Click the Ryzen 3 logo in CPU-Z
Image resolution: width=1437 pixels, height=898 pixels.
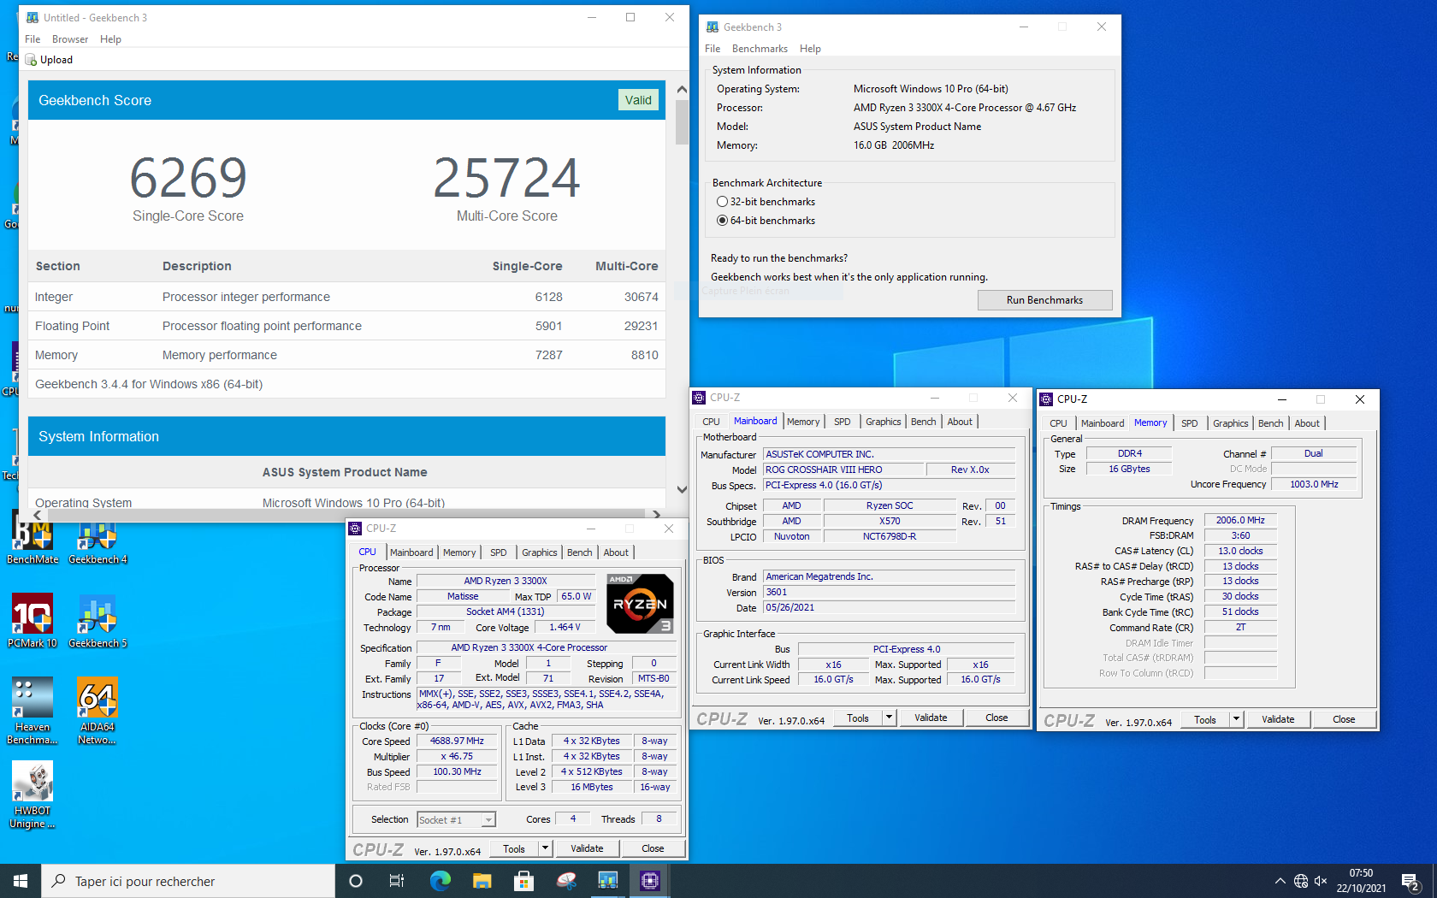[640, 604]
